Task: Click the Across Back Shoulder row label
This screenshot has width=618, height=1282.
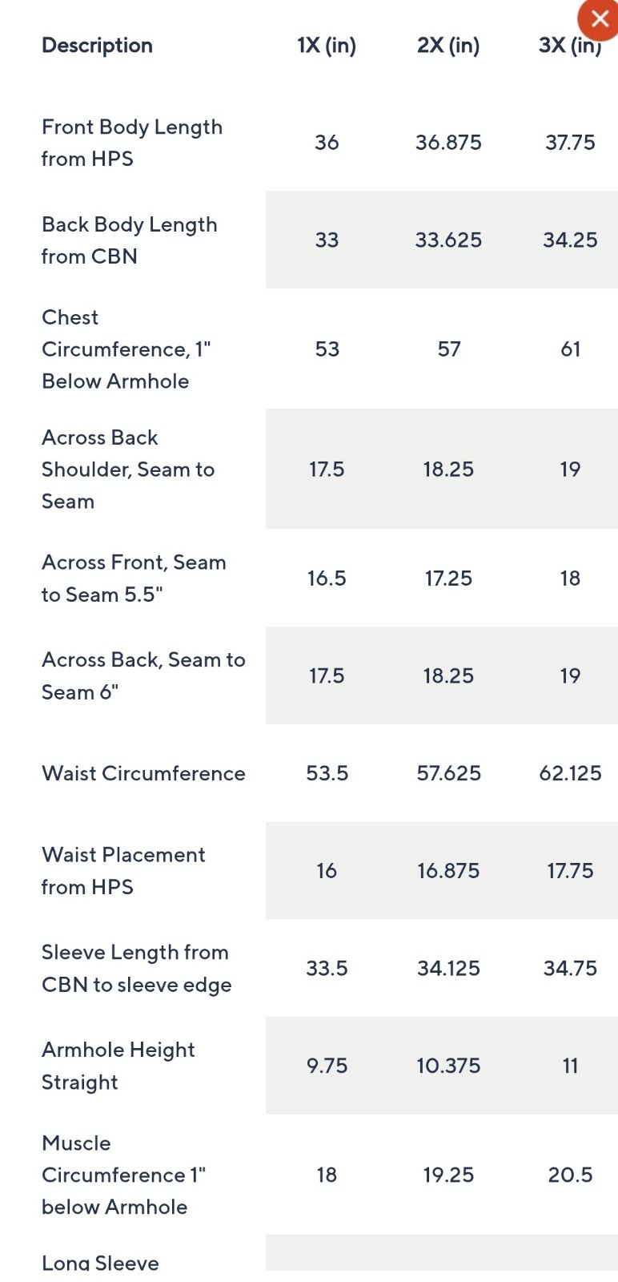Action: coord(127,470)
